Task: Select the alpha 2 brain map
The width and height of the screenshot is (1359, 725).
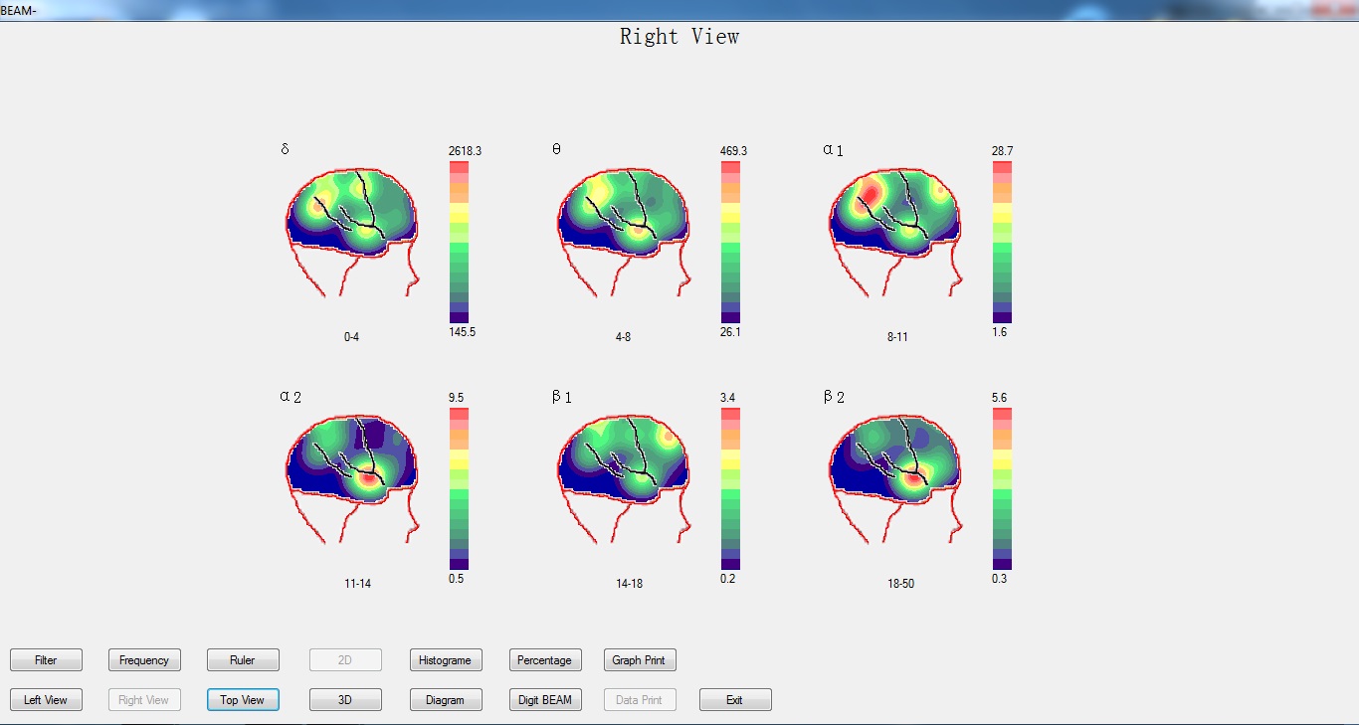Action: point(353,477)
